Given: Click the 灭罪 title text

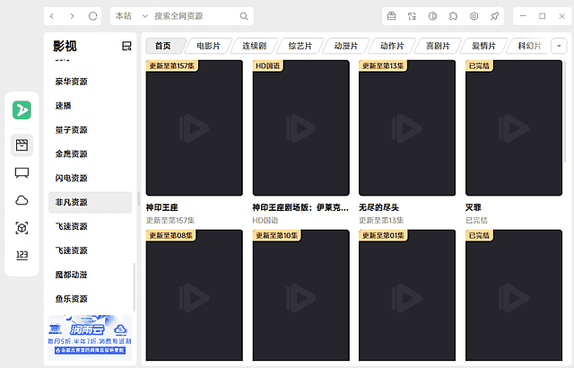Looking at the screenshot, I should 473,207.
